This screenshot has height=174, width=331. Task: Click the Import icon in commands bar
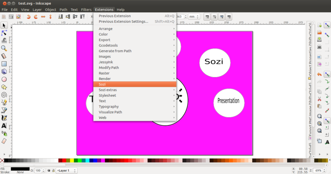(x=319, y=57)
